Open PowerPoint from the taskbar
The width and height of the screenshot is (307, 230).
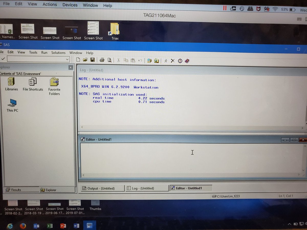[x=63, y=226]
